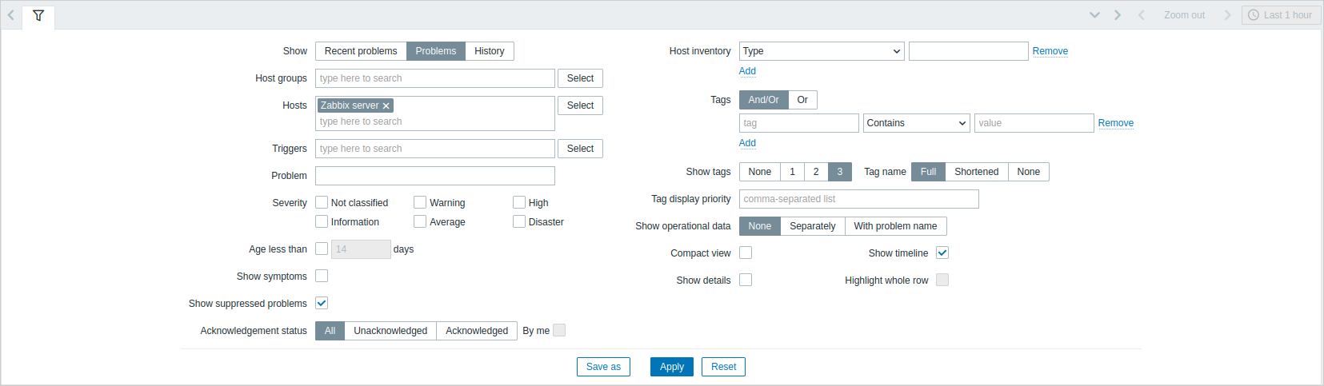1324x386 pixels.
Task: Click the time period forward arrow
Action: [x=1228, y=15]
